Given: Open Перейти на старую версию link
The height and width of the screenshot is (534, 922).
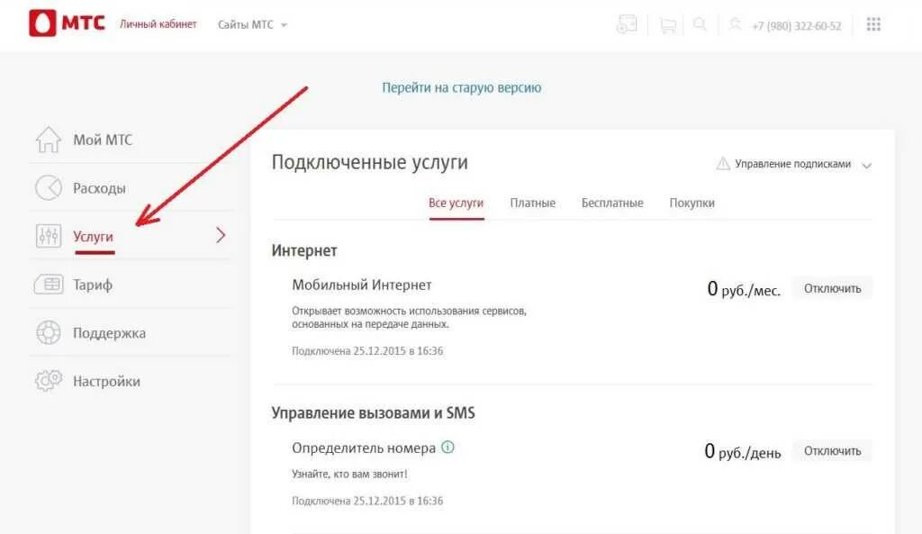Looking at the screenshot, I should click(x=462, y=87).
